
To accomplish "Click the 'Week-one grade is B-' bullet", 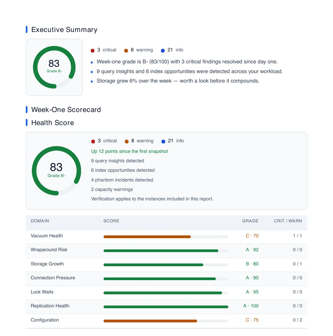I will tap(187, 62).
